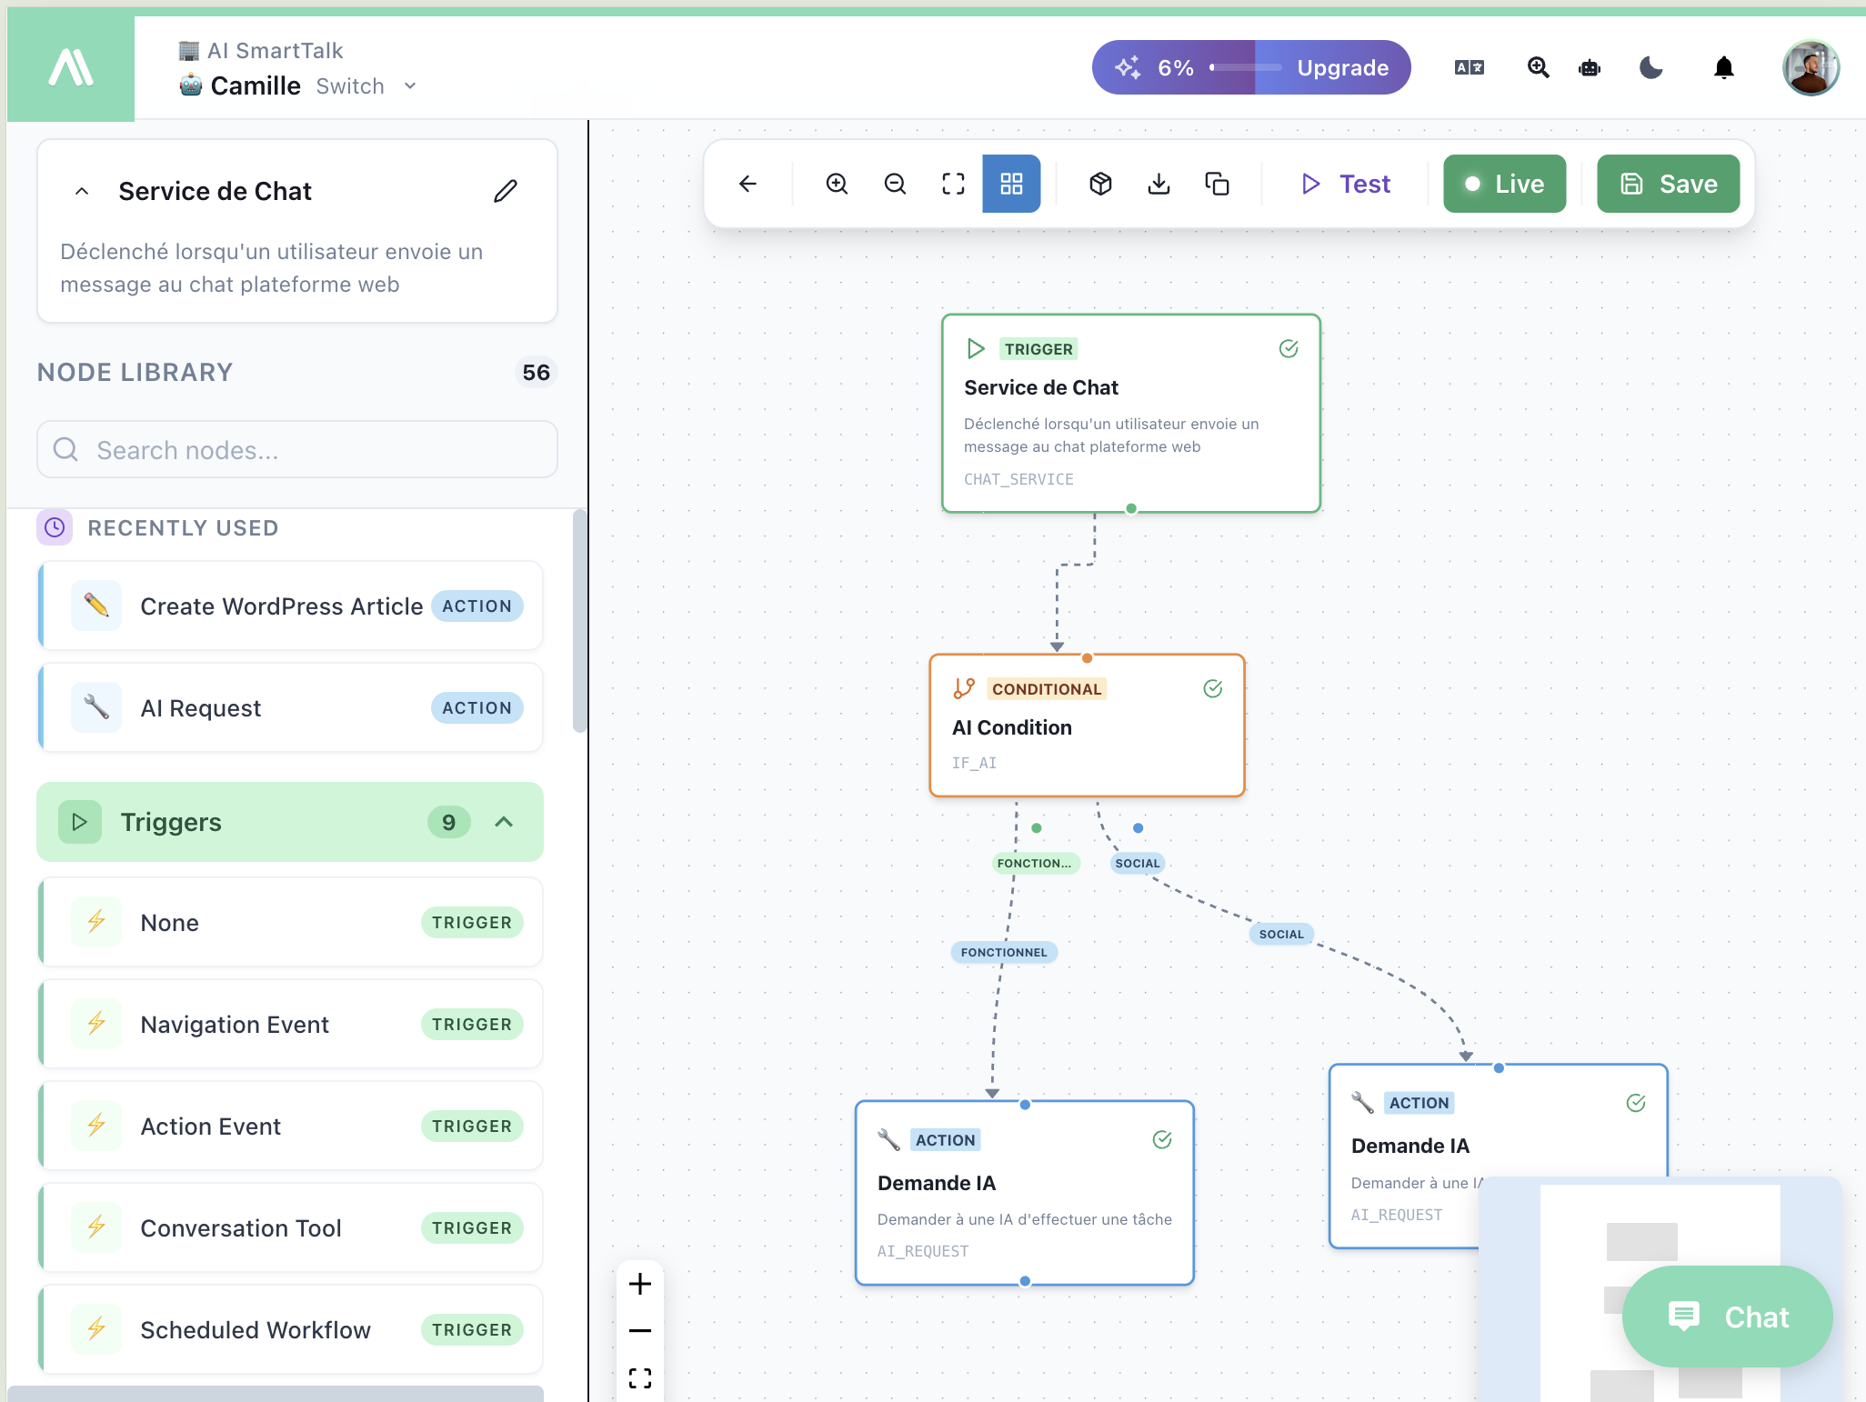Viewport: 1866px width, 1402px height.
Task: Toggle workflow to Live mode
Action: tap(1504, 184)
